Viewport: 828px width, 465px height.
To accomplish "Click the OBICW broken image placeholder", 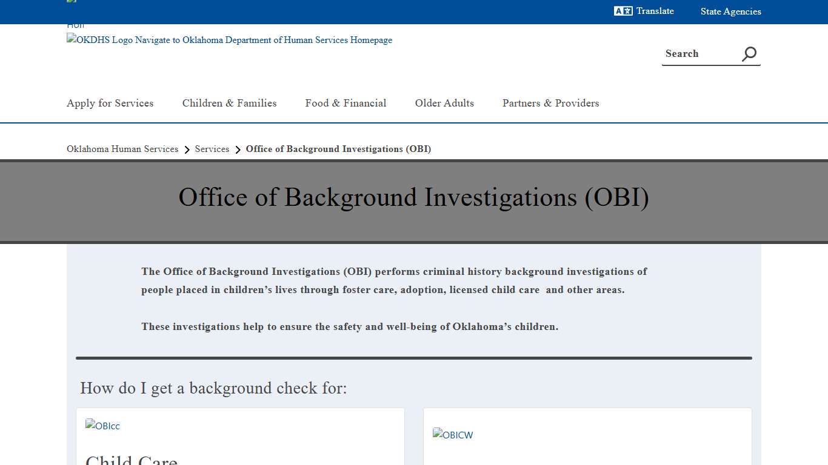I will [453, 435].
